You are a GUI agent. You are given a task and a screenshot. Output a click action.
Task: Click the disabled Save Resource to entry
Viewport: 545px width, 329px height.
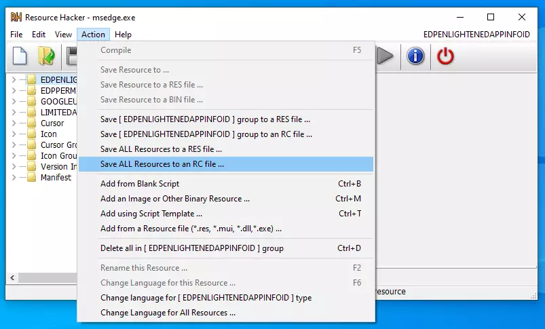pos(226,70)
